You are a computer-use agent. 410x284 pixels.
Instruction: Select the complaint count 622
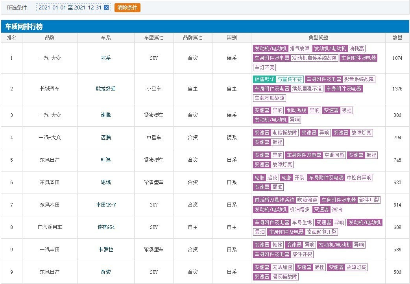(397, 182)
